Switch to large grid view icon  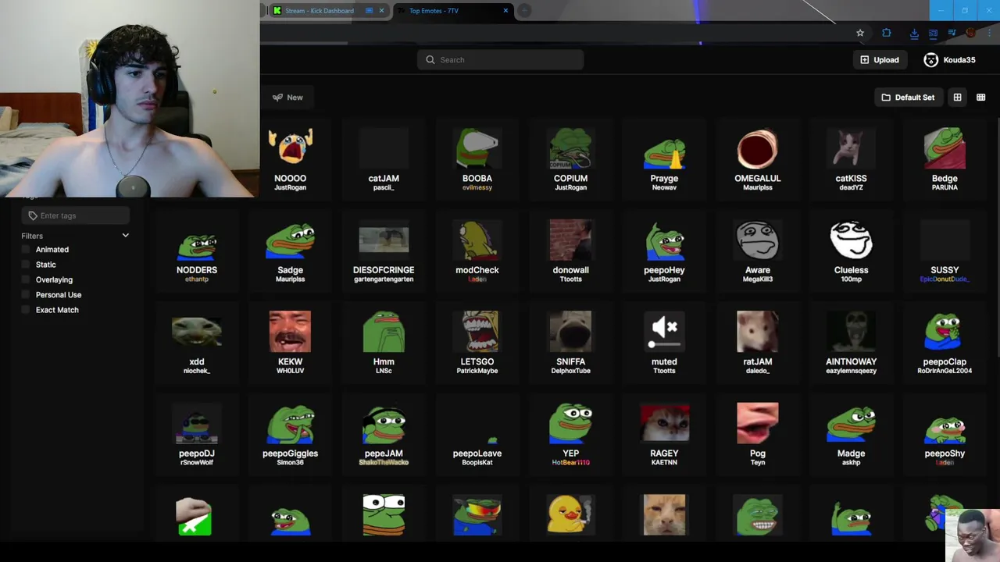click(957, 98)
